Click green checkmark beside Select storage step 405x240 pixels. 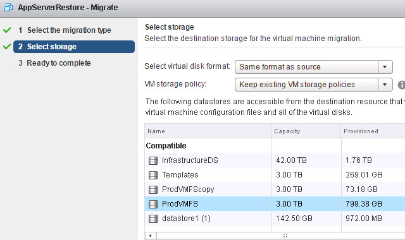(7, 46)
